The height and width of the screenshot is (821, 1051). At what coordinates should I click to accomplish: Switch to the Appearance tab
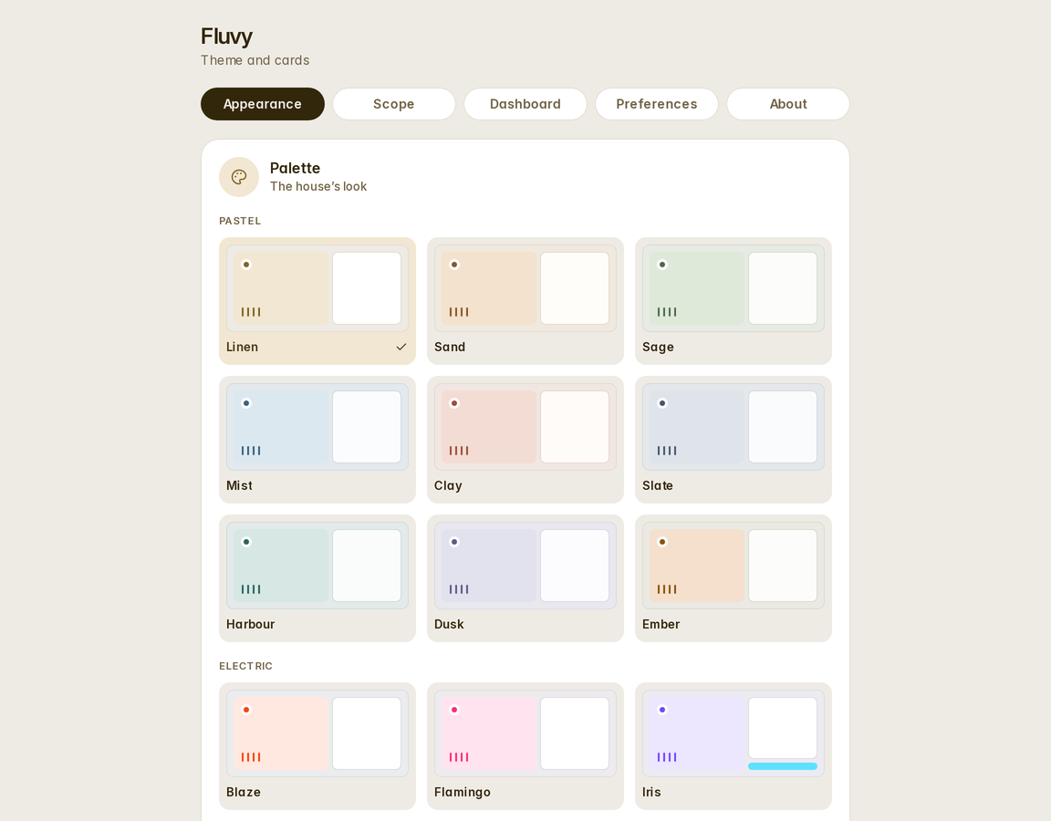262,104
